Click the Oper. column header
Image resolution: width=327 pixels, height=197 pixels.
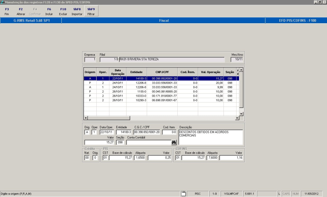[x=103, y=72]
